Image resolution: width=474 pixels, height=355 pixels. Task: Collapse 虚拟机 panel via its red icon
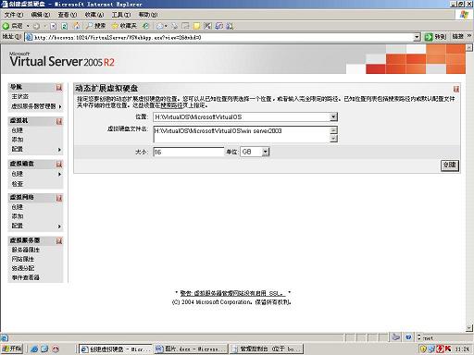pyautogui.click(x=59, y=121)
